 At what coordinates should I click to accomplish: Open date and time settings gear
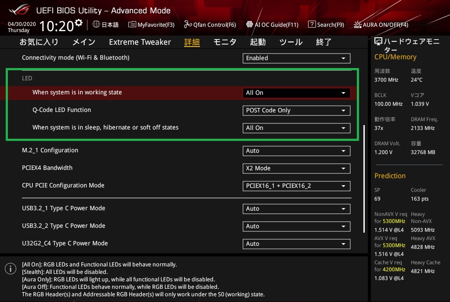(79, 22)
